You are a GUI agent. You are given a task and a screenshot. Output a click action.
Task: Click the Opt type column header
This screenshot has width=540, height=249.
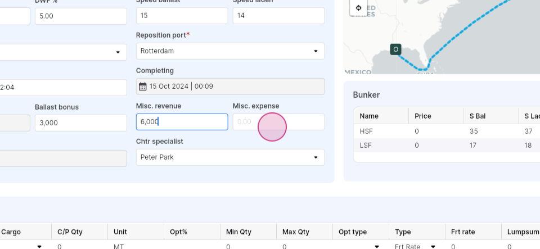click(353, 232)
